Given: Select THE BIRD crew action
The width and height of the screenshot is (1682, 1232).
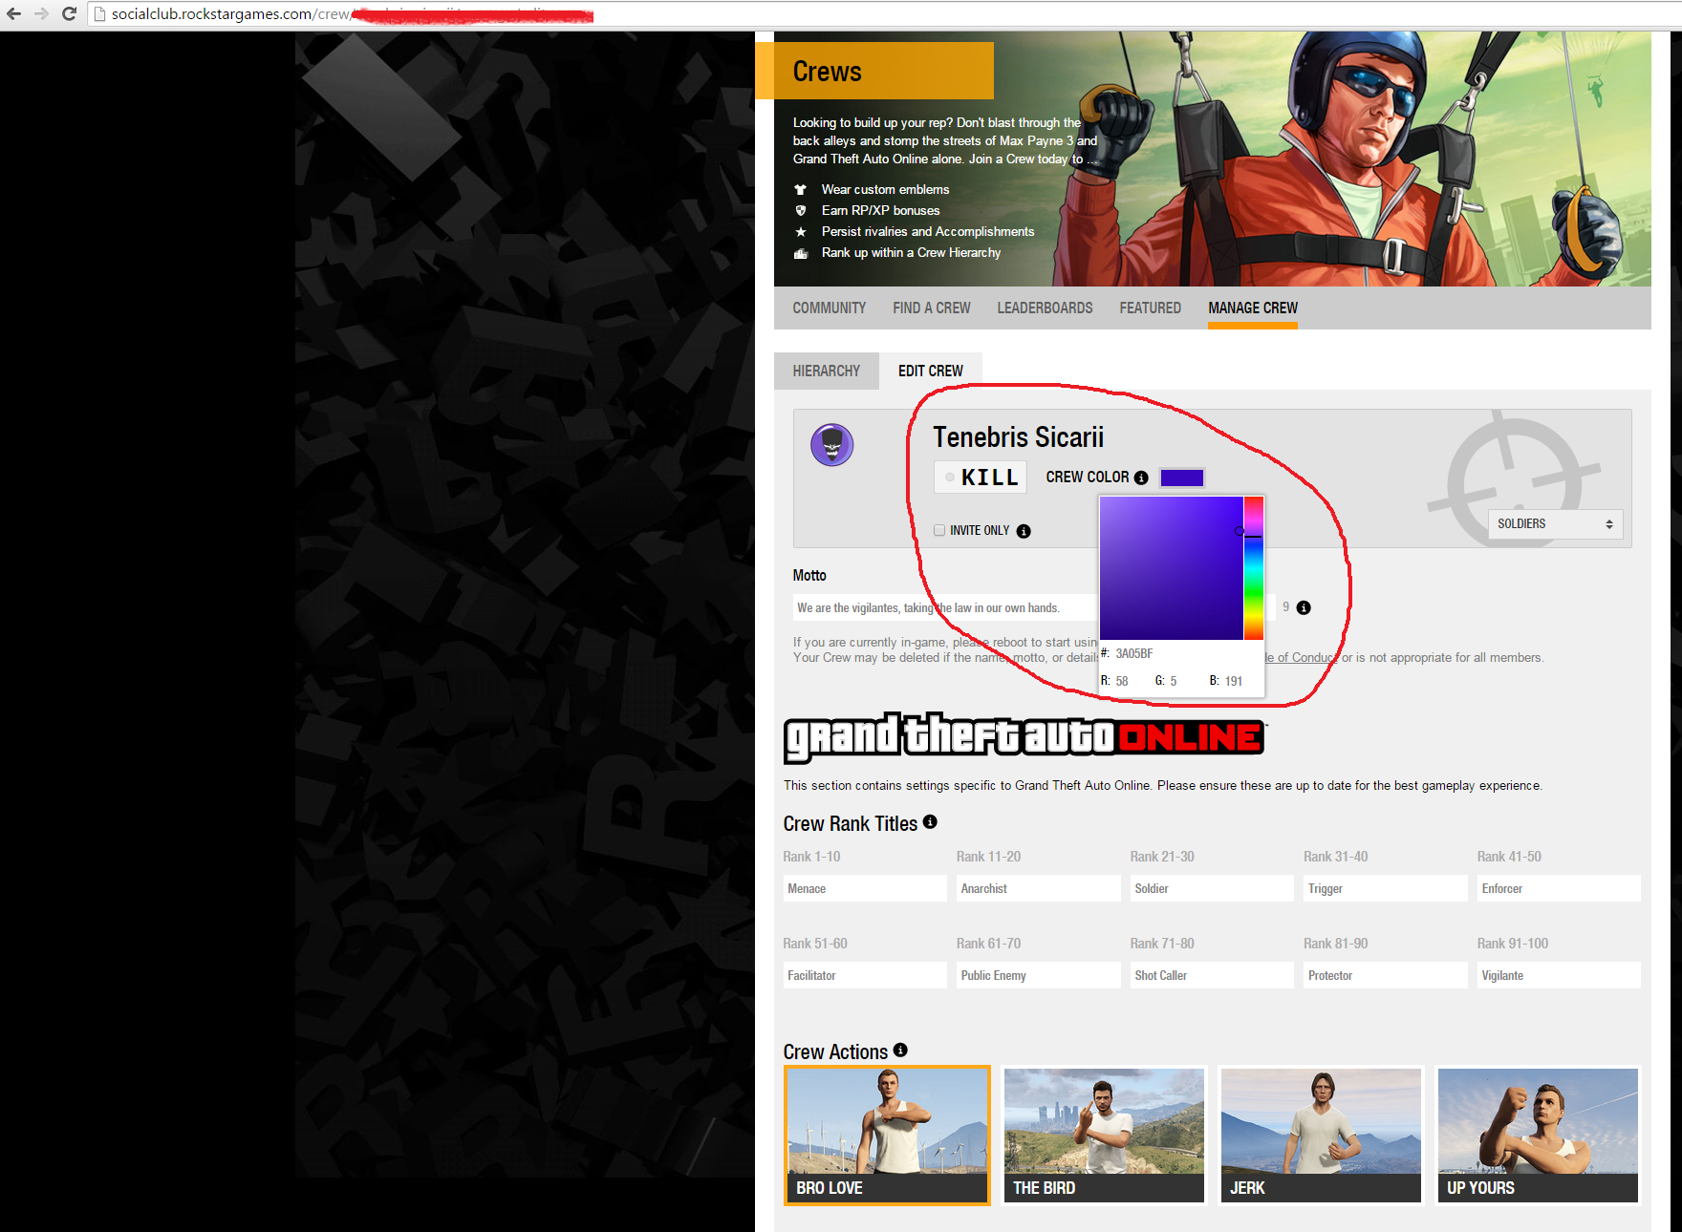Looking at the screenshot, I should [x=1104, y=1135].
